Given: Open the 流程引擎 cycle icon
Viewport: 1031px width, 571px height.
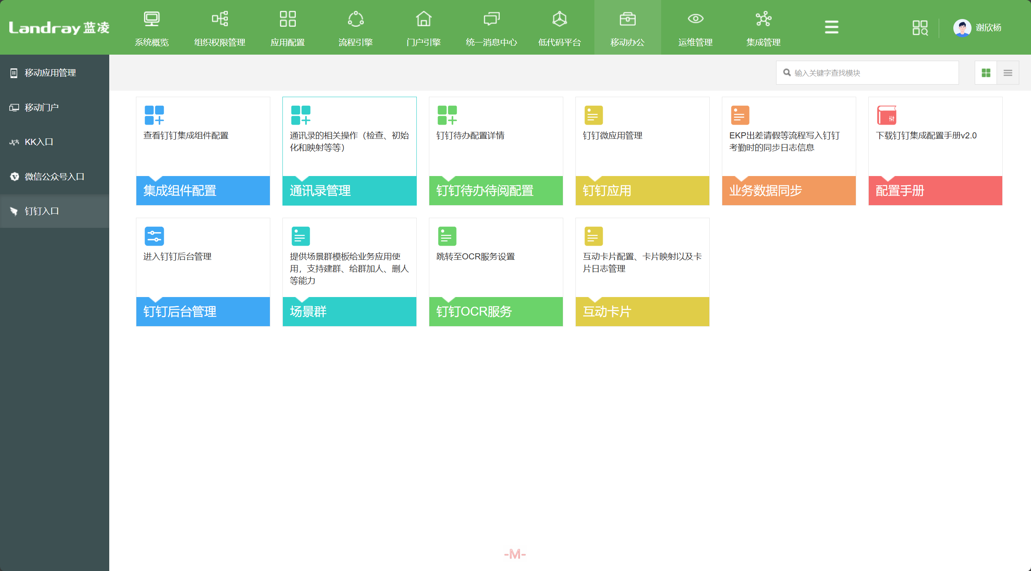Looking at the screenshot, I should click(356, 19).
